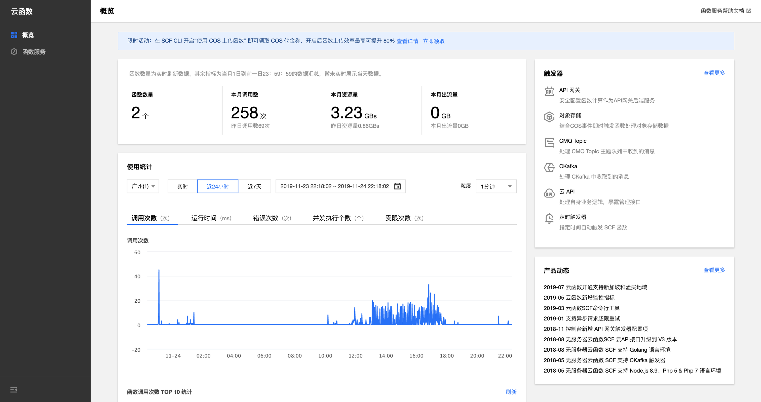Click the 函数调用次数 TOP 10 统计 heading
Image resolution: width=761 pixels, height=402 pixels.
click(160, 392)
